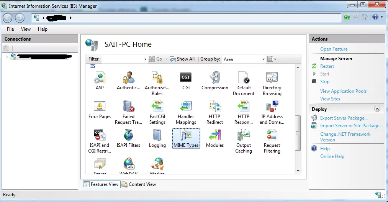Open the view mode dropdown button

pyautogui.click(x=272, y=59)
